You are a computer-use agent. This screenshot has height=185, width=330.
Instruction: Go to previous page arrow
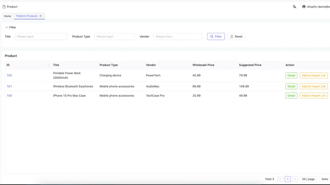pyautogui.click(x=280, y=179)
